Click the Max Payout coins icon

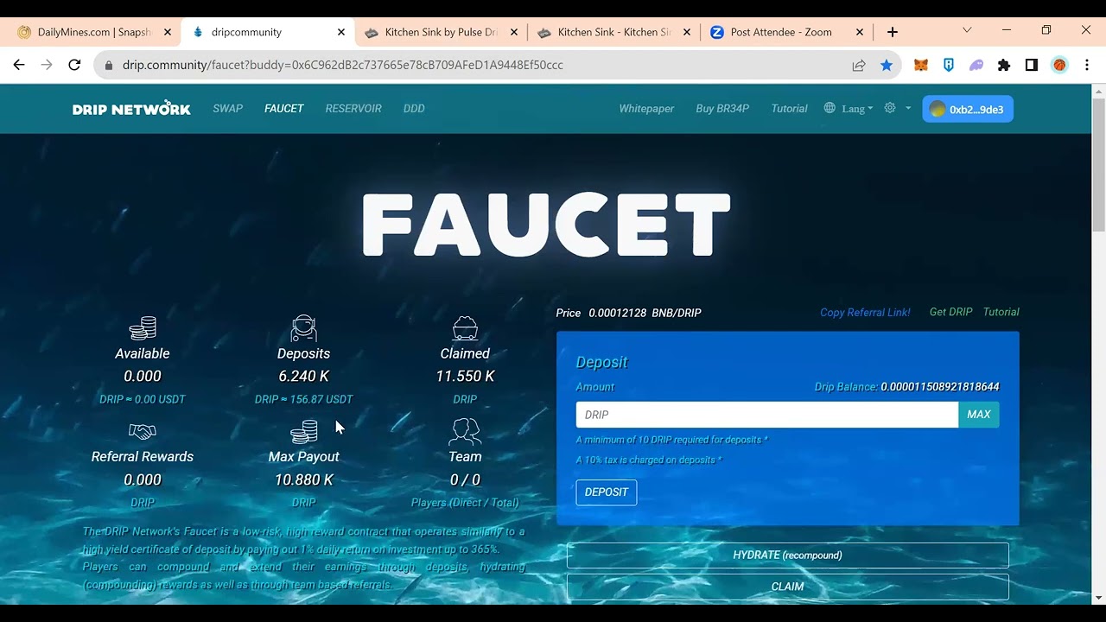(303, 431)
